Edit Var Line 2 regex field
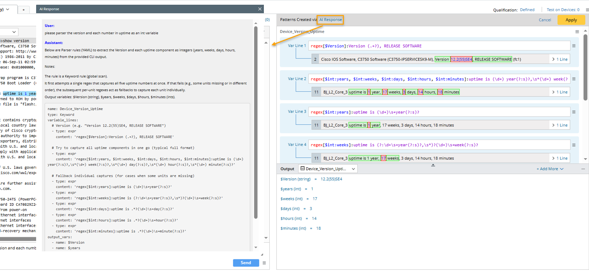This screenshot has width=589, height=280. [x=439, y=79]
